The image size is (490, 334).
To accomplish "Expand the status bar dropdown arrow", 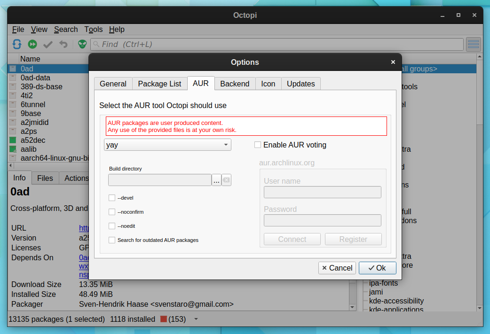I will (x=196, y=319).
